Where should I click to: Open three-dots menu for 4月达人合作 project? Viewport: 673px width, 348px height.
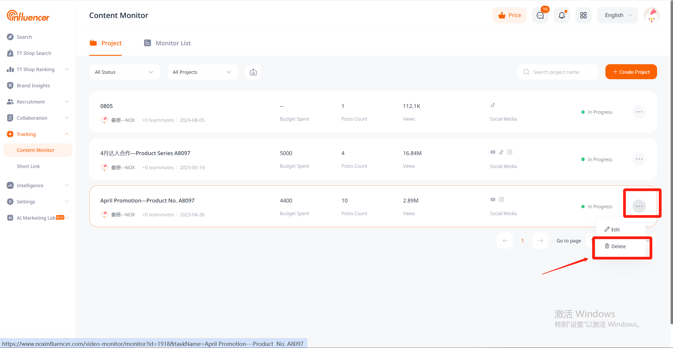(639, 159)
